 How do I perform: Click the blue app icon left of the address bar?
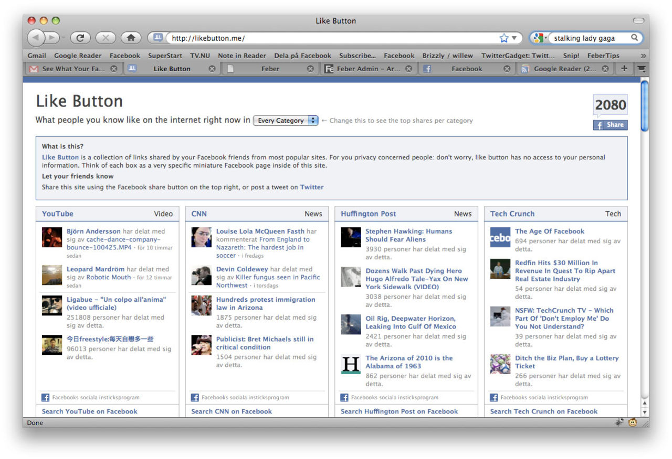pos(157,38)
